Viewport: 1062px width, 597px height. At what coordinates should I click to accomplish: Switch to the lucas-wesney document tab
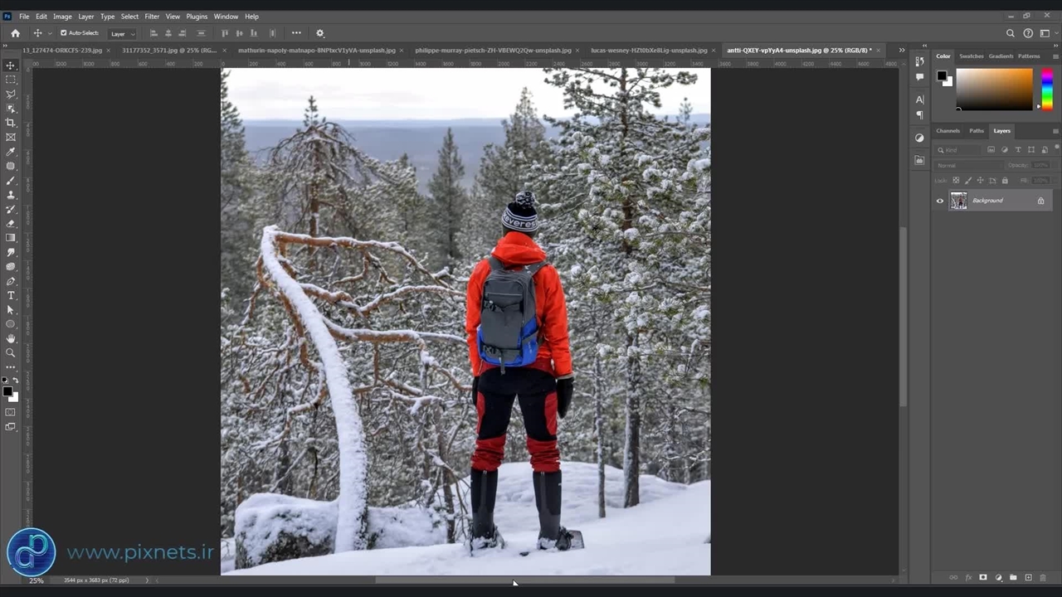pyautogui.click(x=648, y=51)
